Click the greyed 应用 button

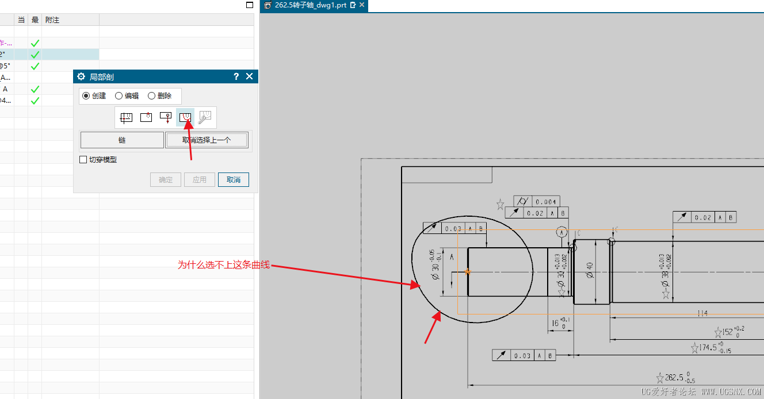[x=200, y=179]
